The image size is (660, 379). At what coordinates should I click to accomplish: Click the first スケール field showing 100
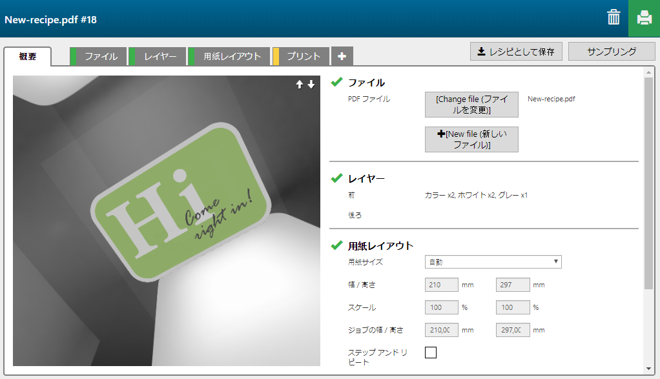(x=442, y=307)
